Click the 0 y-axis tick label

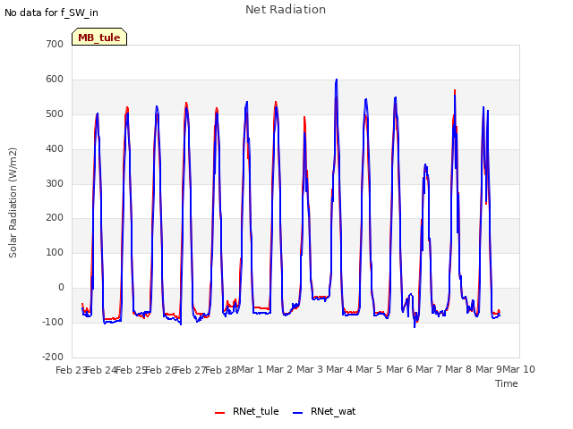tap(61, 288)
